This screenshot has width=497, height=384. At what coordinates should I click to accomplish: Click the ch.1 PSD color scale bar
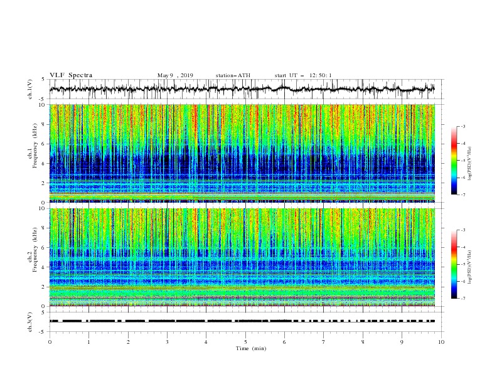pyautogui.click(x=454, y=161)
